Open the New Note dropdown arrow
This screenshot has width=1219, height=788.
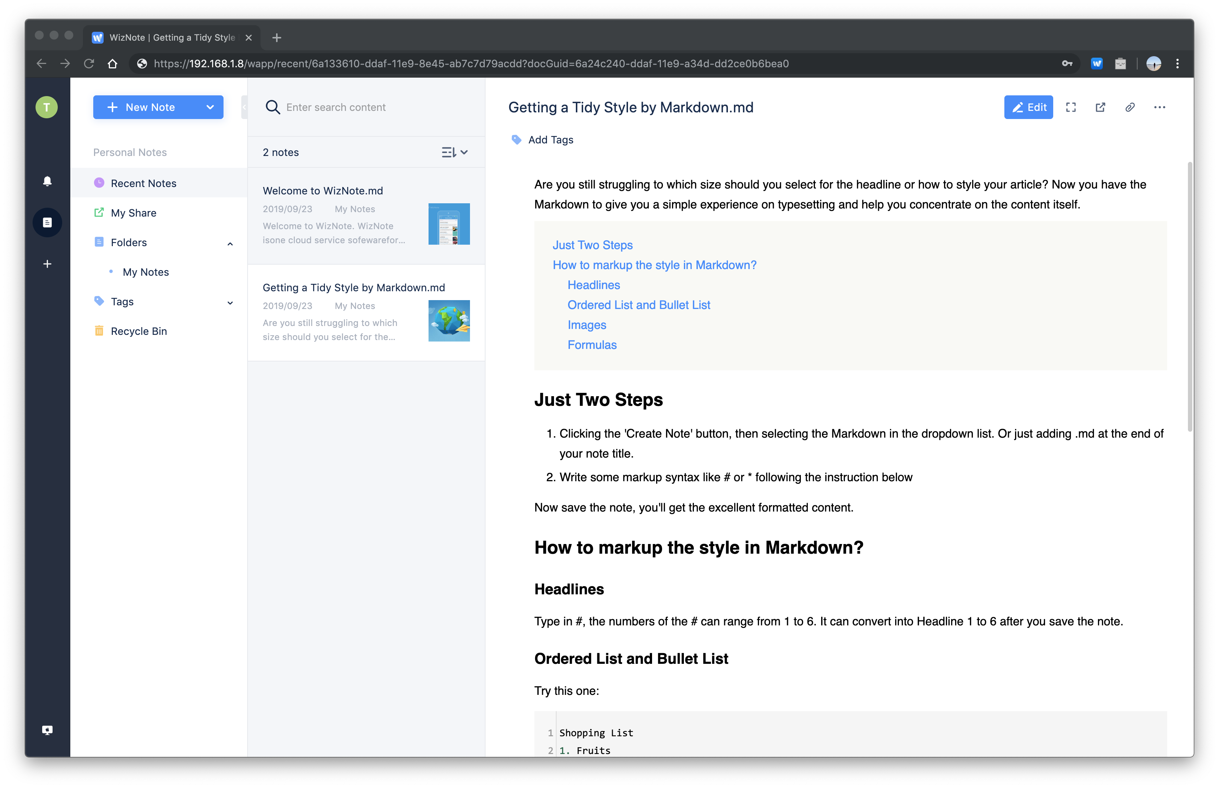pyautogui.click(x=210, y=108)
